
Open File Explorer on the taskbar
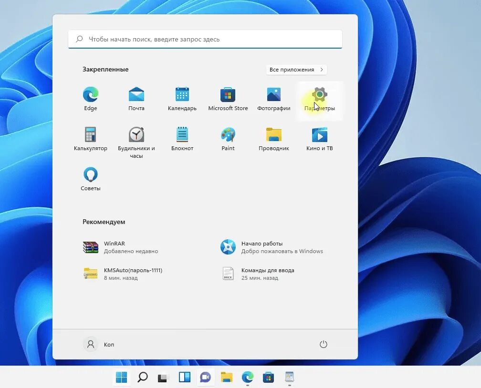click(x=226, y=377)
